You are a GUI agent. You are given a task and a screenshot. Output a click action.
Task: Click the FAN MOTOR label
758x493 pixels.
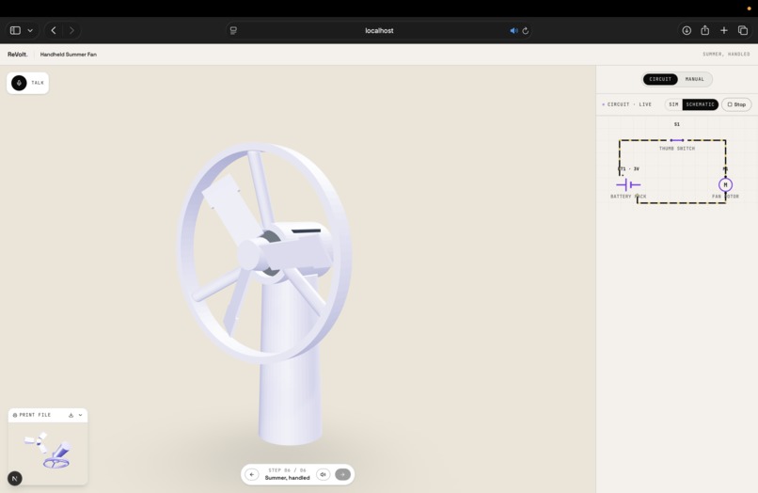[725, 197]
